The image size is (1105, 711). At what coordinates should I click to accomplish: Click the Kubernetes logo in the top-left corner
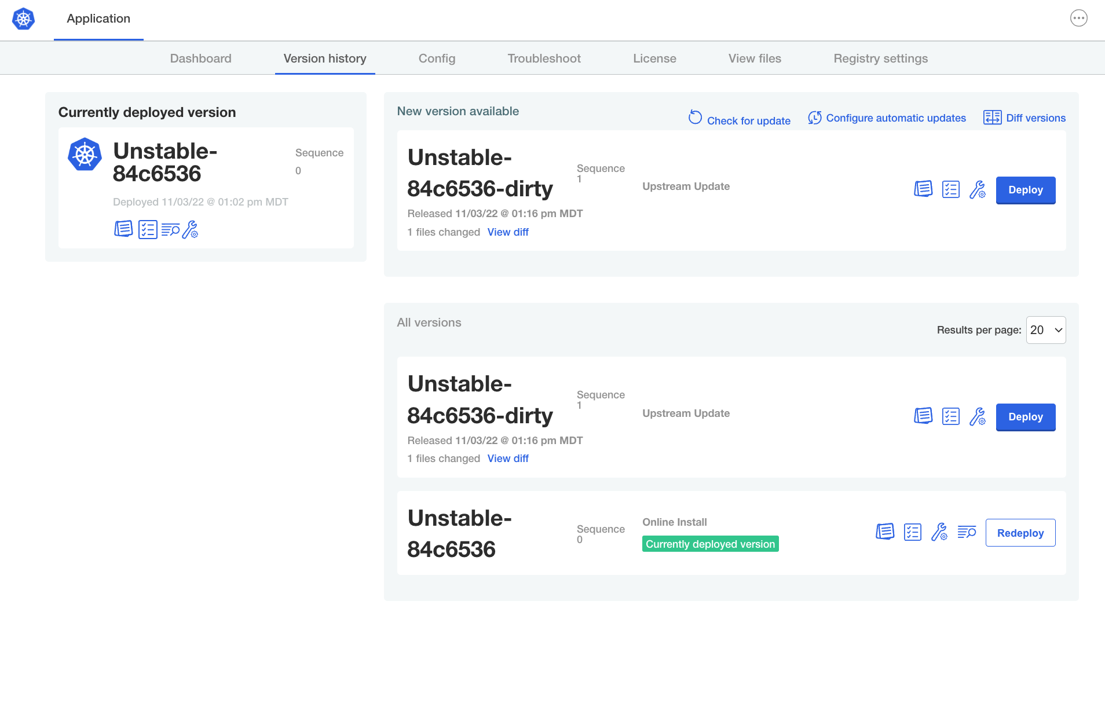tap(24, 19)
